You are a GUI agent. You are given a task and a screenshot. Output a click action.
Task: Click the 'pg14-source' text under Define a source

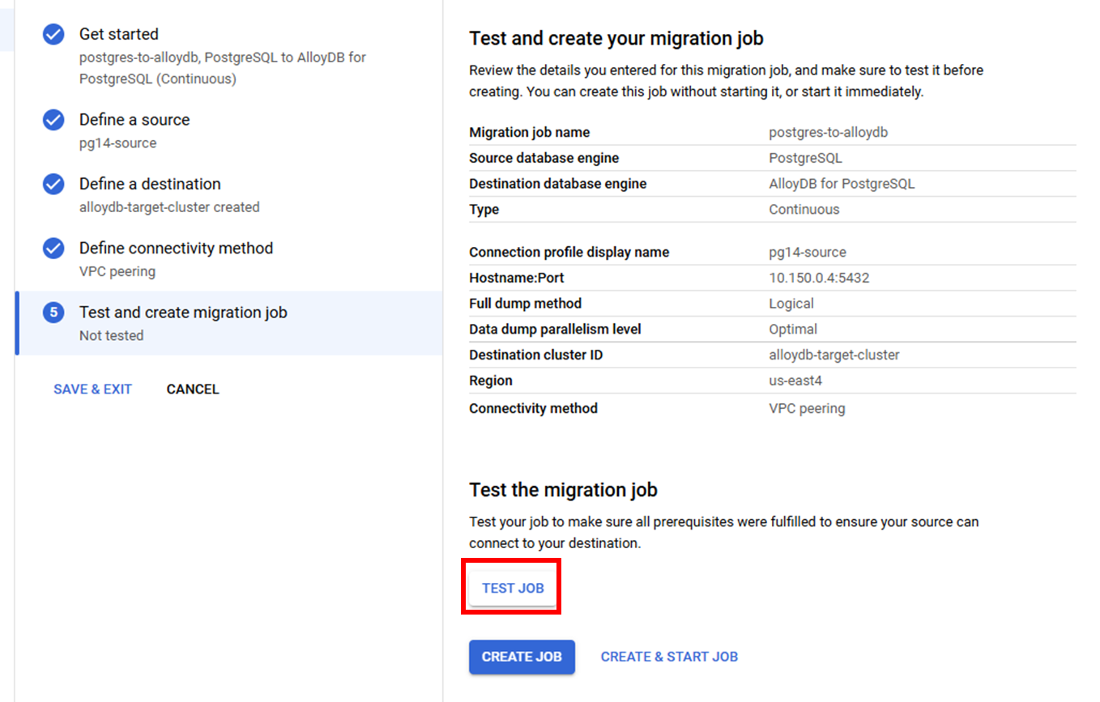coord(118,143)
